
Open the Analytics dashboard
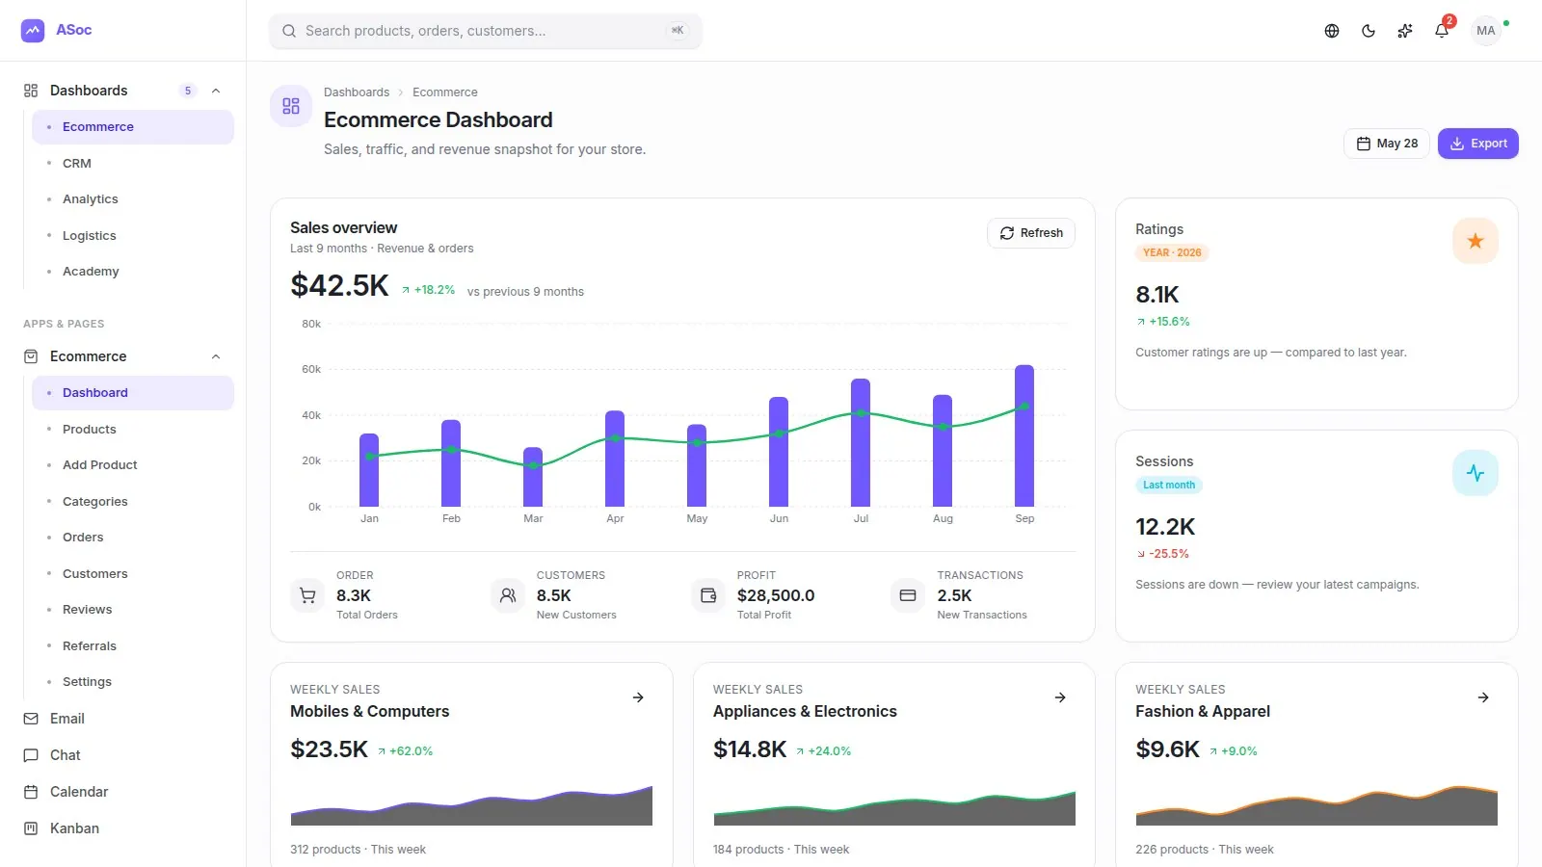(x=133, y=199)
